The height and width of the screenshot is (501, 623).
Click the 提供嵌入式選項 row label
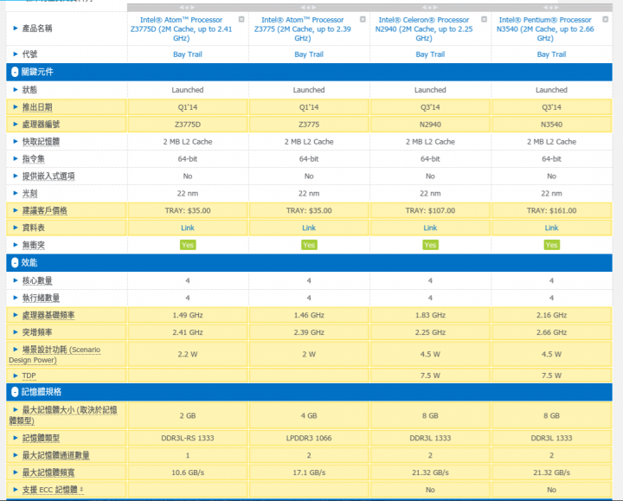click(x=48, y=176)
